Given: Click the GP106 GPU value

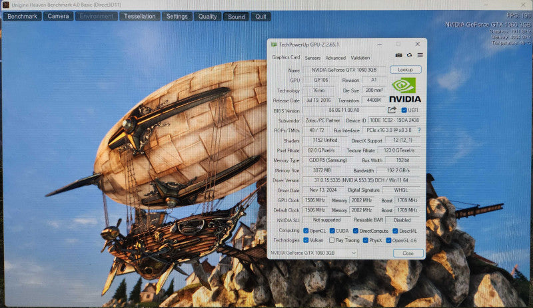Looking at the screenshot, I should click(x=321, y=80).
